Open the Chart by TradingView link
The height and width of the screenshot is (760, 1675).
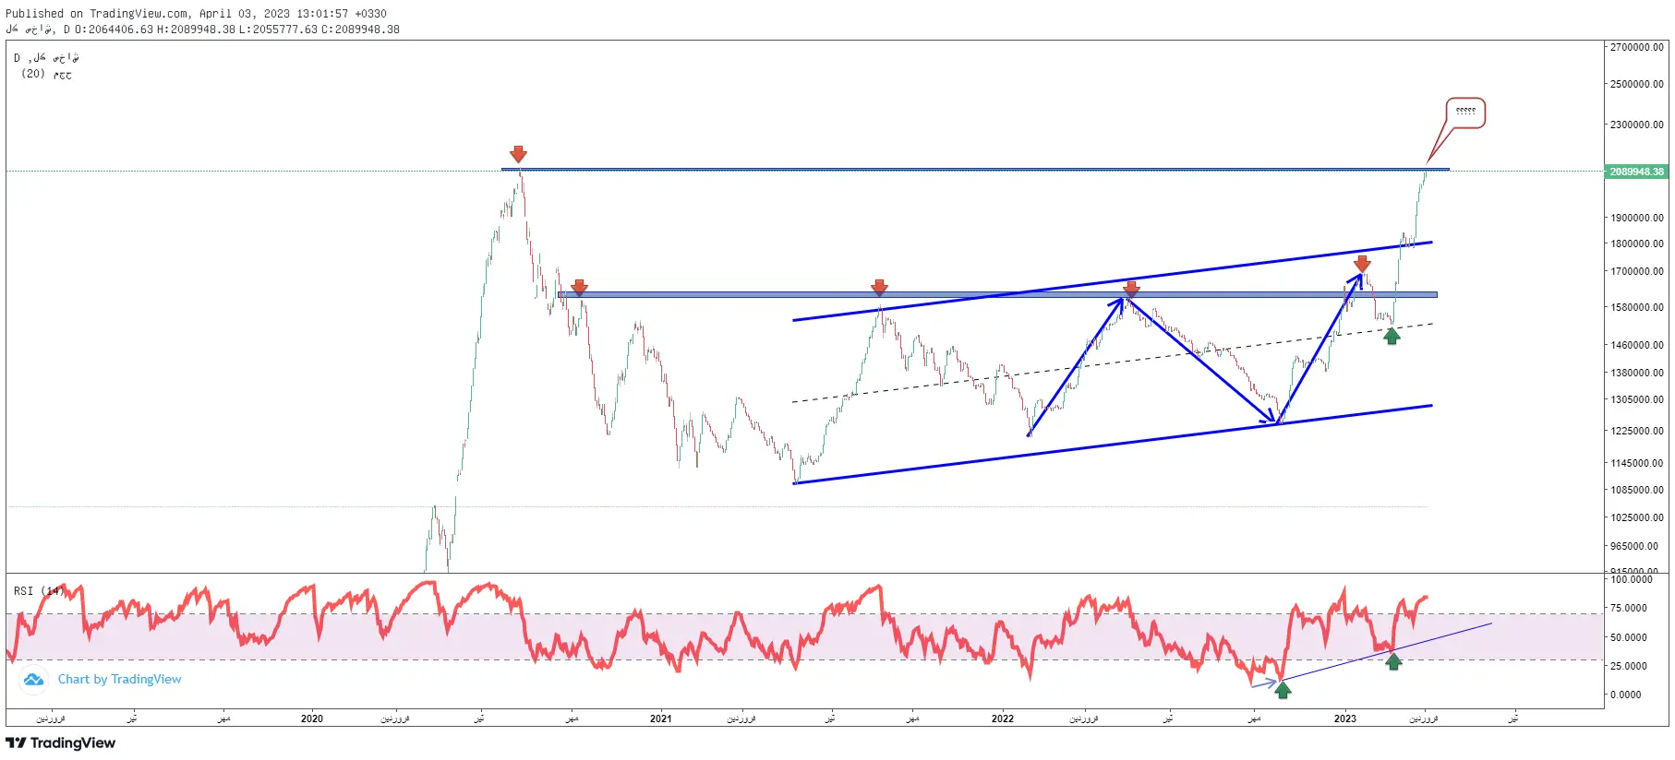(119, 680)
